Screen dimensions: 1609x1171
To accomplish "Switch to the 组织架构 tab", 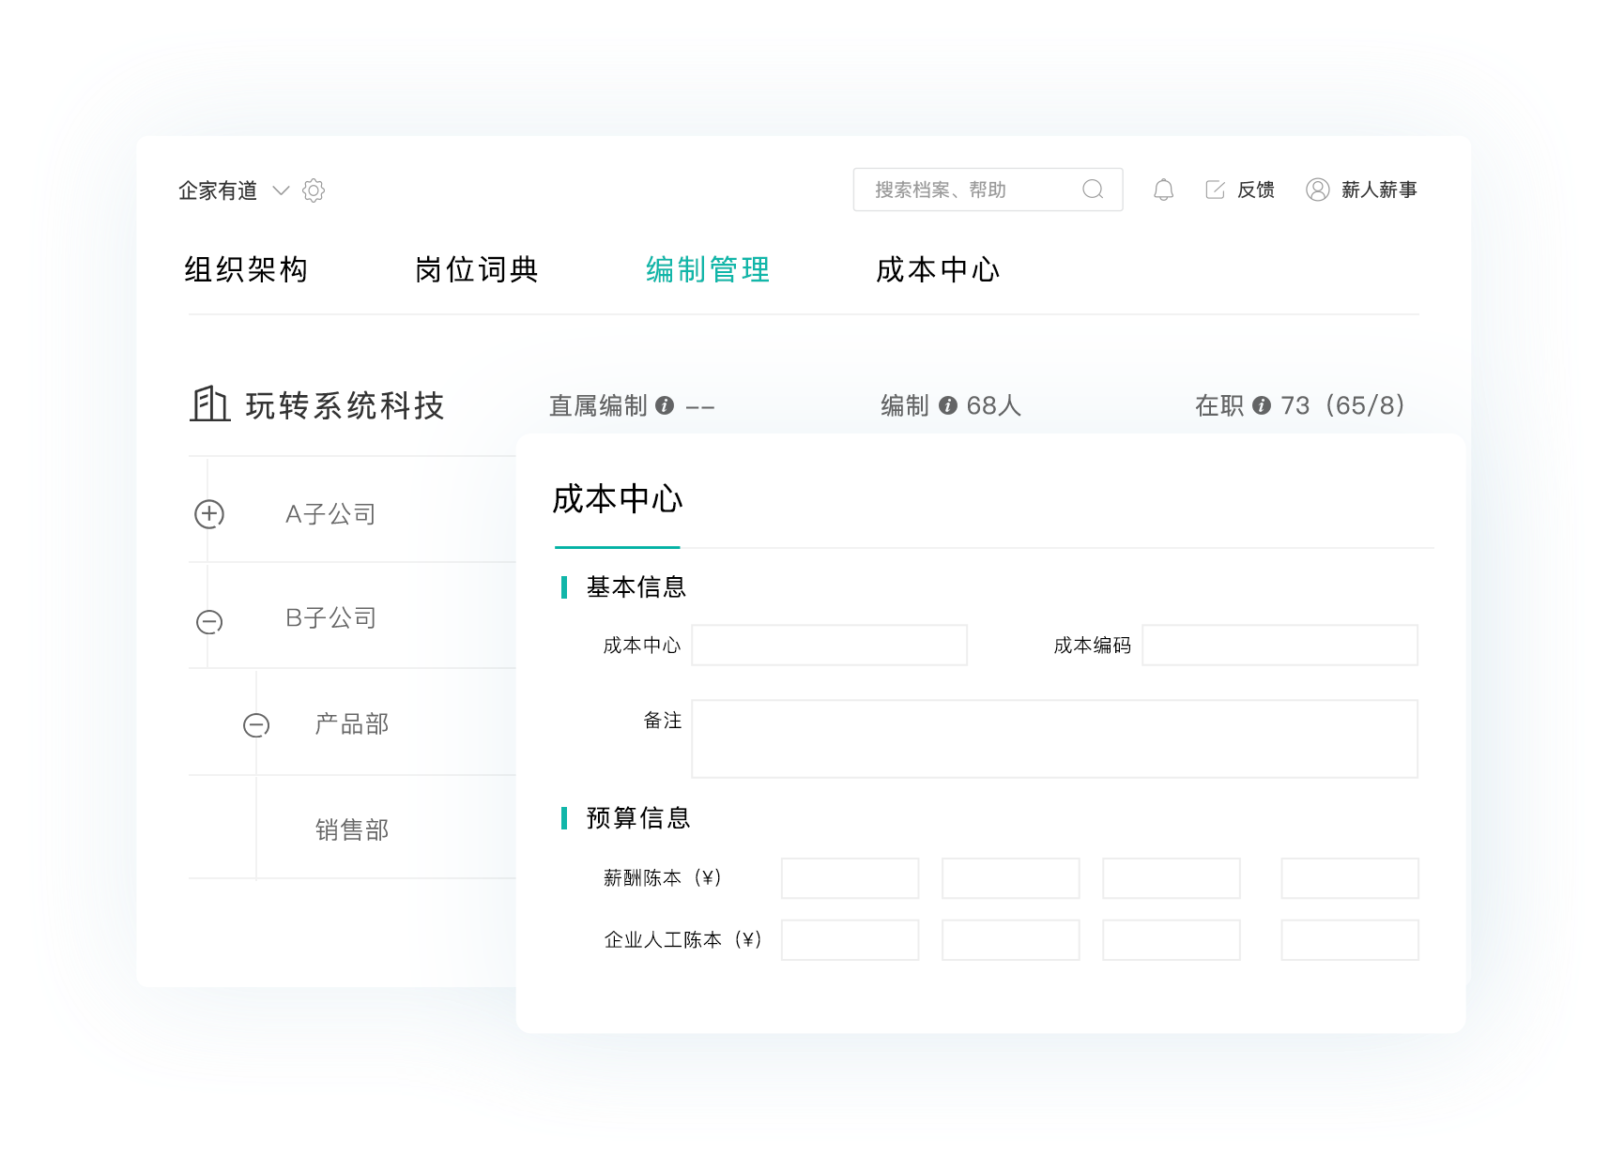I will point(249,270).
